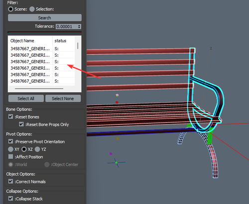
Task: Toggle Preserve Pivot Orientation checkbox
Action: tap(10, 141)
